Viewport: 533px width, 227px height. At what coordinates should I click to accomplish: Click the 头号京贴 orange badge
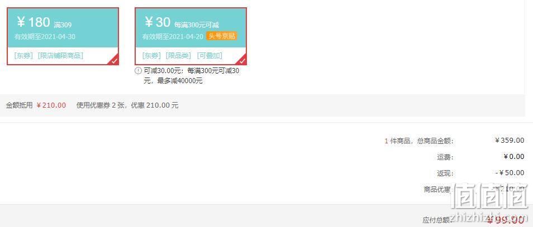222,36
